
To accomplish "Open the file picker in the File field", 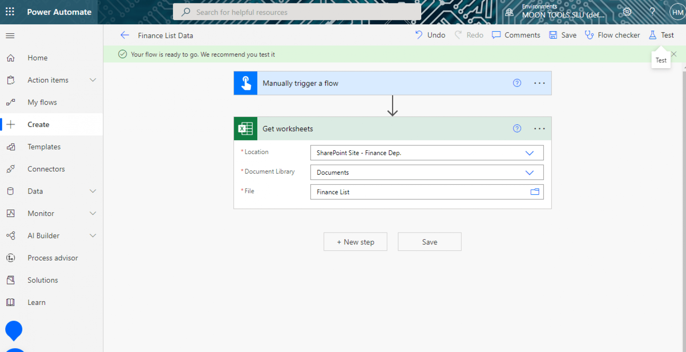I will [x=534, y=192].
